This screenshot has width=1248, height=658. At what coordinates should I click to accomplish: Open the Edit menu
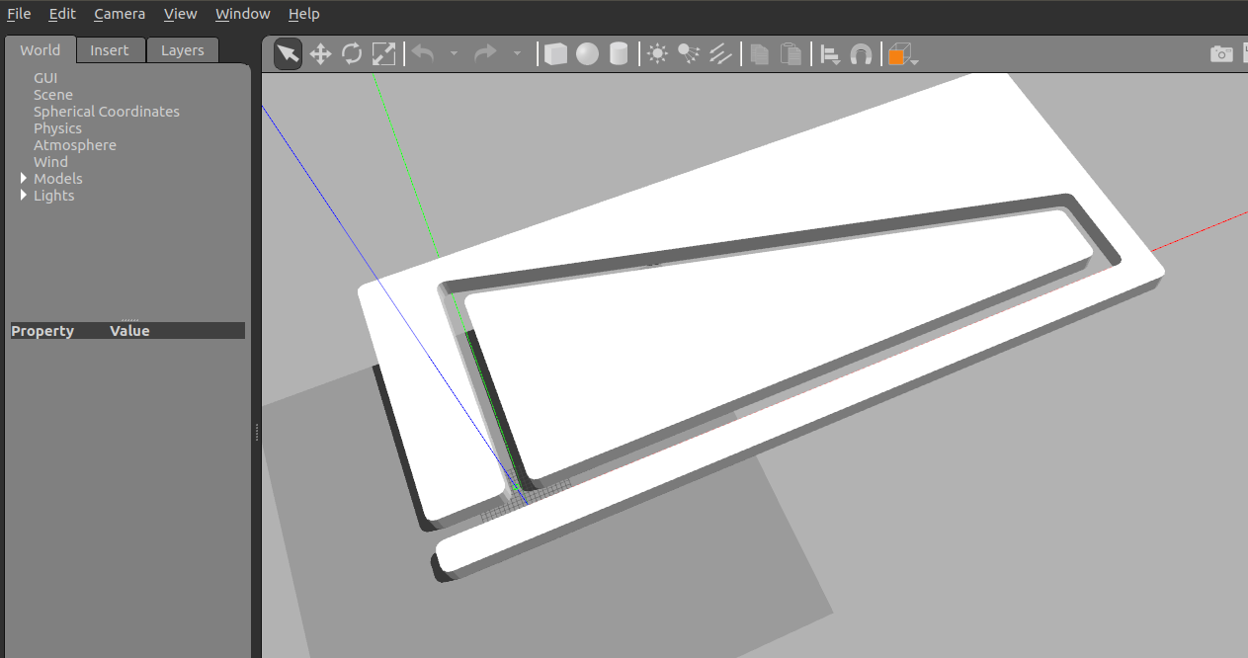point(62,14)
